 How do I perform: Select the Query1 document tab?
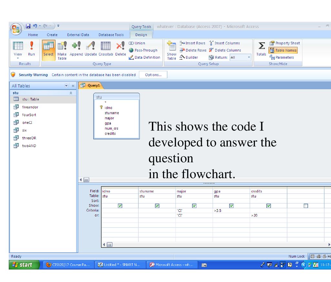(x=91, y=86)
